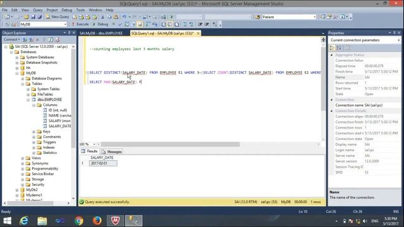The height and width of the screenshot is (227, 404).
Task: Select the Results tab
Action: click(x=90, y=151)
